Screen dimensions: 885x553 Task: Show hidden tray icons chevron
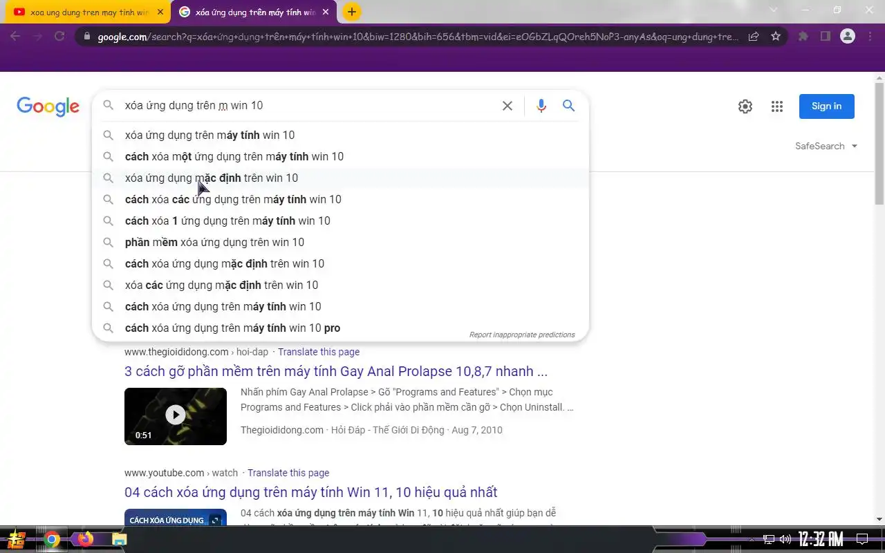[x=752, y=539]
